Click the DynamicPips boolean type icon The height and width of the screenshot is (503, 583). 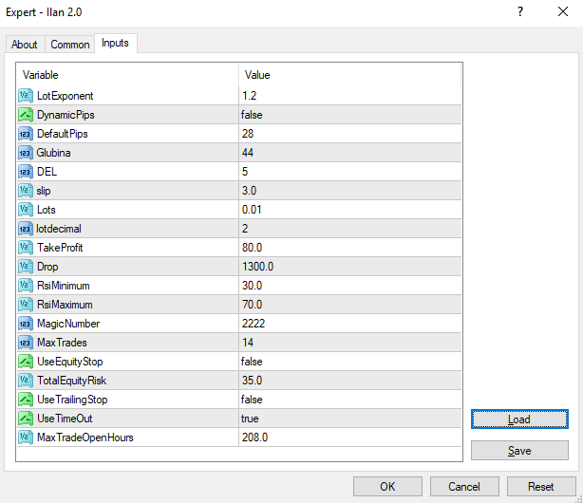click(x=26, y=115)
